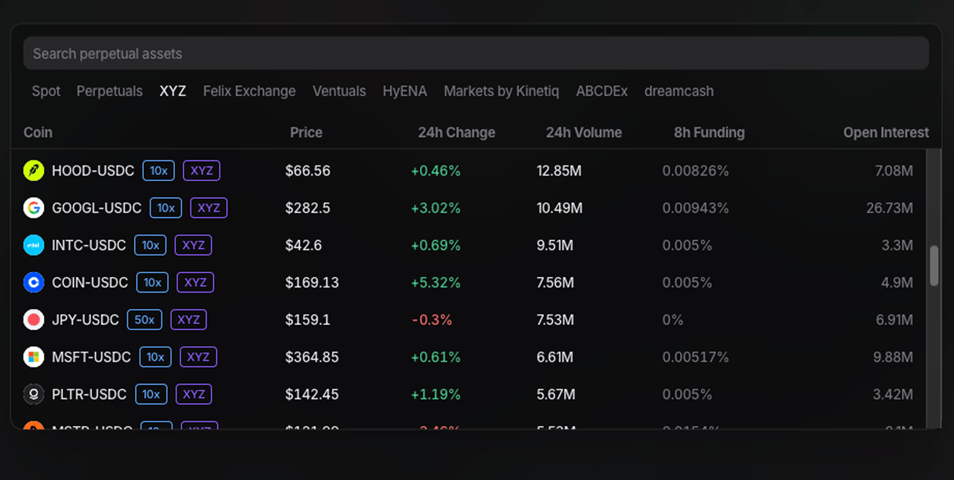Select the XYZ tab
Image resolution: width=954 pixels, height=480 pixels.
pos(172,91)
